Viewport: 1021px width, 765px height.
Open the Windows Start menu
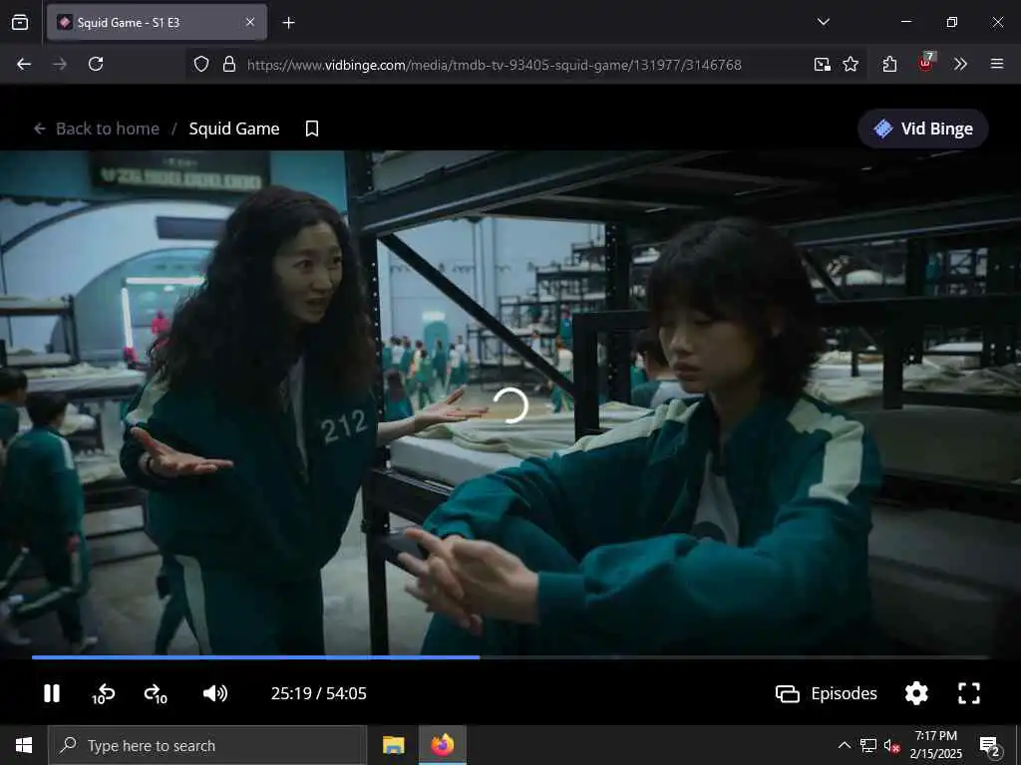click(24, 745)
